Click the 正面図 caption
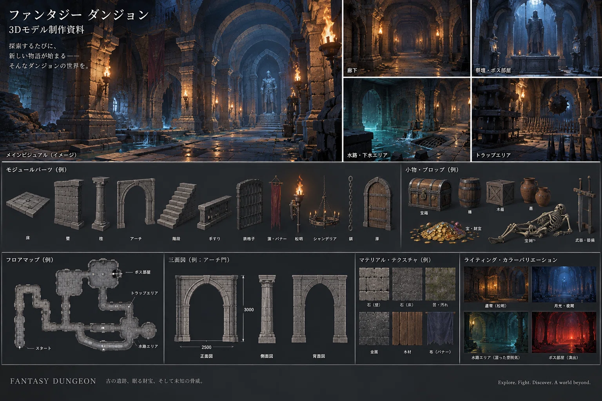 pyautogui.click(x=207, y=356)
